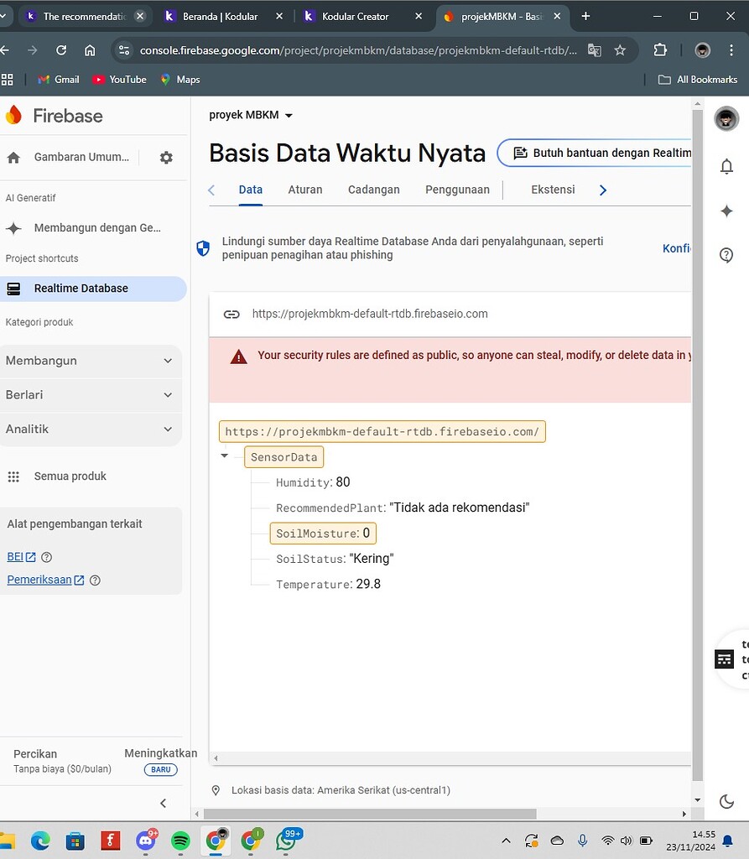Bookmark the page using the star icon
The image size is (749, 859).
pyautogui.click(x=620, y=50)
